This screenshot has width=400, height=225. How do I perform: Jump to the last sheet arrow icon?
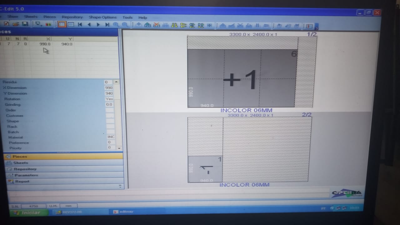click(x=107, y=25)
